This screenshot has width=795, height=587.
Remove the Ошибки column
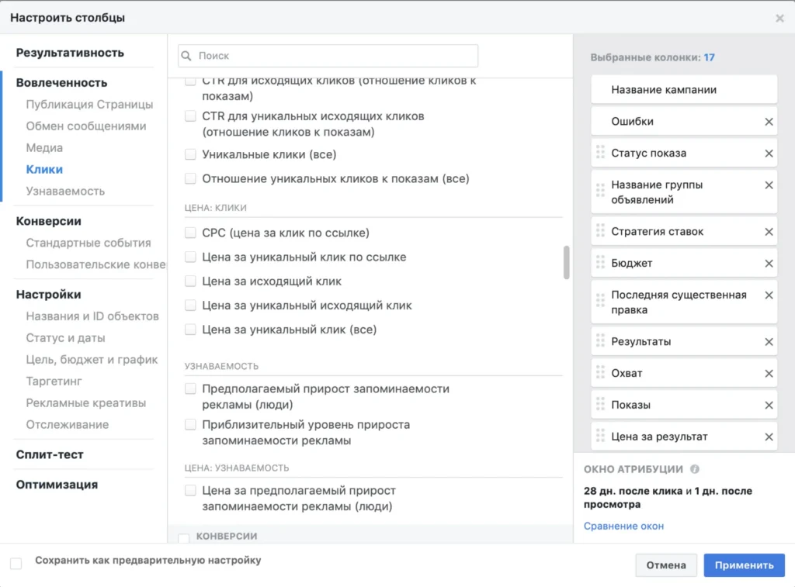pos(769,122)
